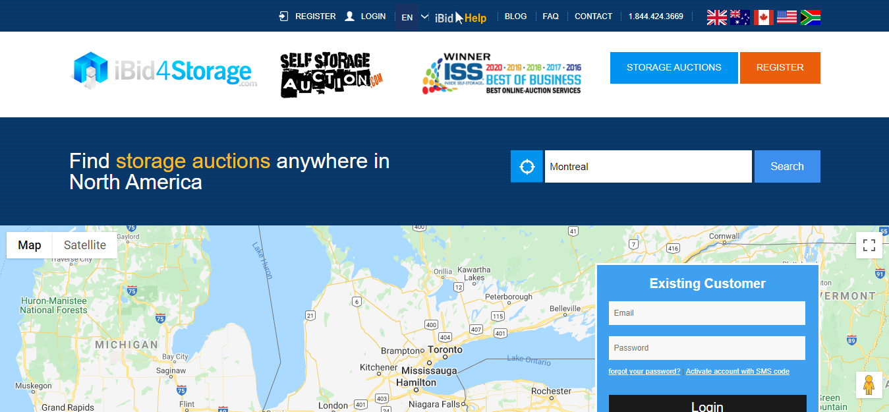
Task: Focus the Email input field
Action: coord(706,313)
